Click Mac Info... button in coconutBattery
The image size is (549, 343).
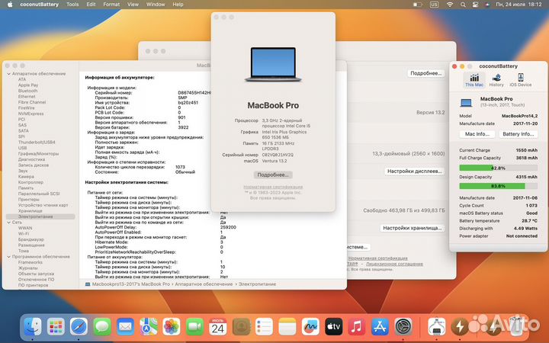click(x=477, y=134)
